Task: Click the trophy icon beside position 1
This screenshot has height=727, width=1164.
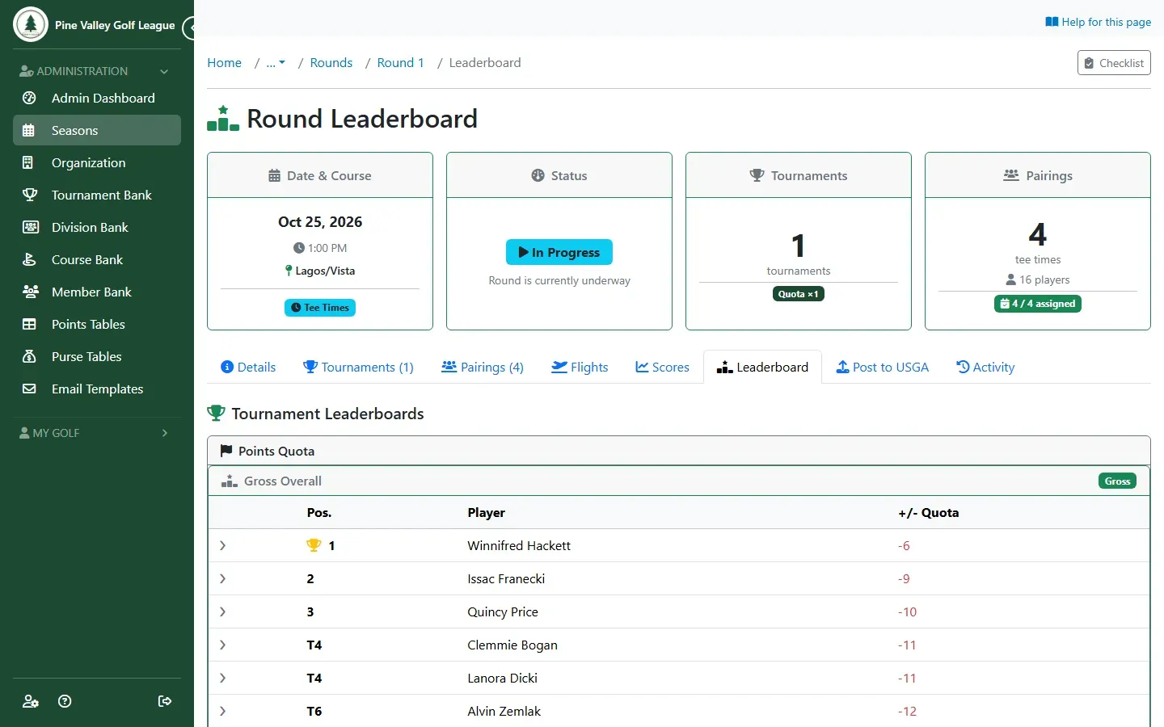Action: (x=314, y=545)
